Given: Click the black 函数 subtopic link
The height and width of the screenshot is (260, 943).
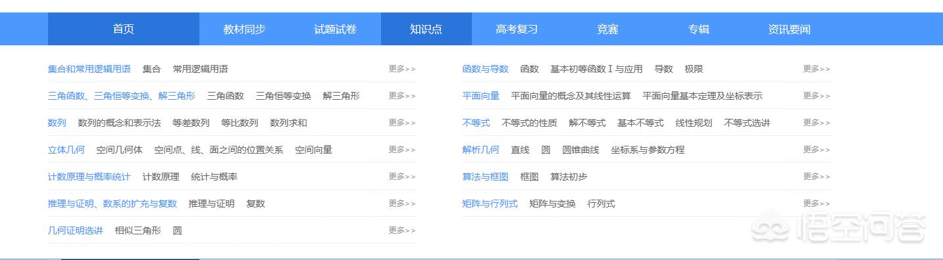Looking at the screenshot, I should click(530, 68).
